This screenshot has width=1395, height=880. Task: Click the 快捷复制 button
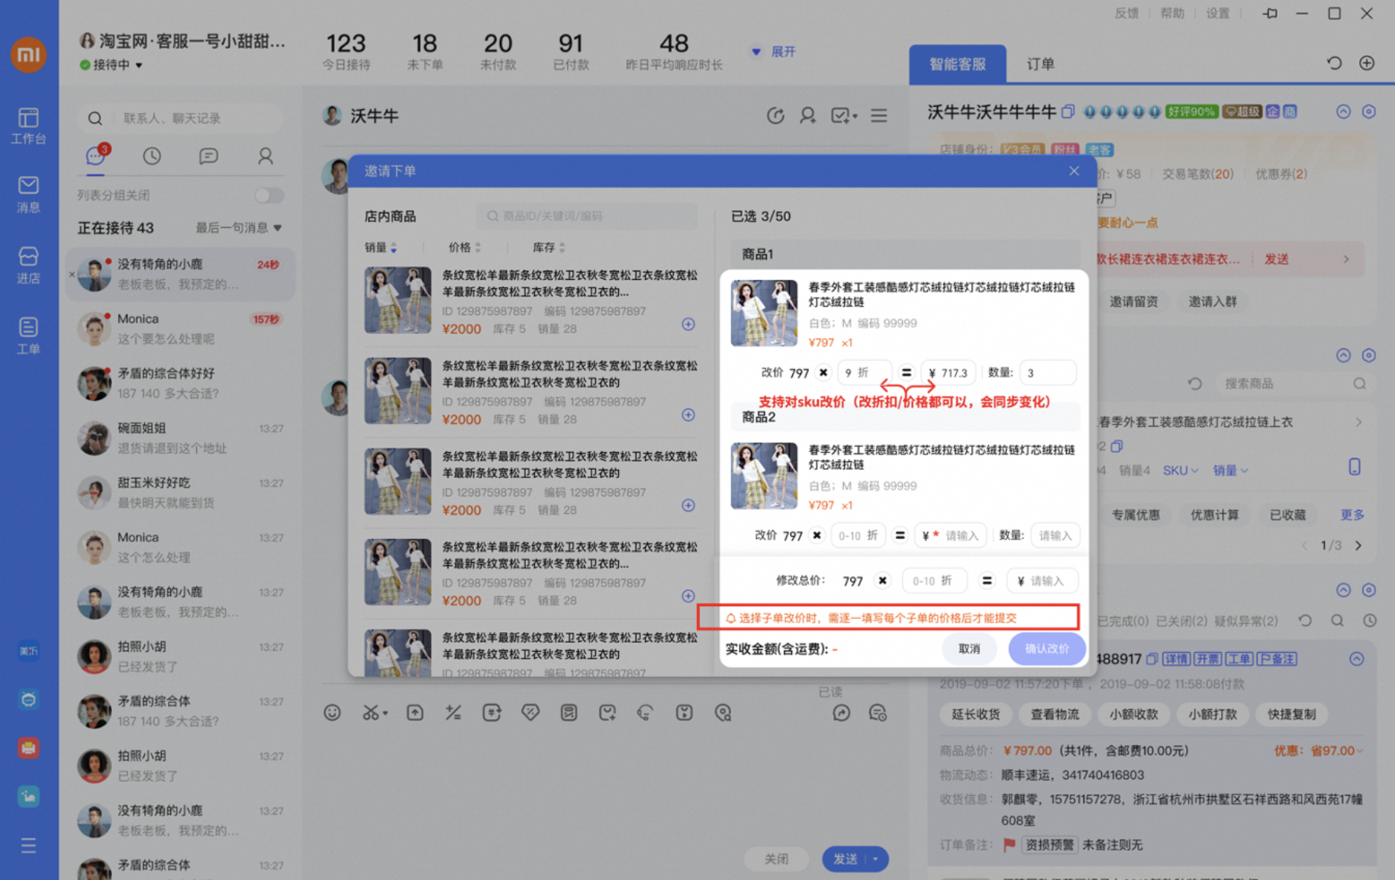(x=1292, y=715)
